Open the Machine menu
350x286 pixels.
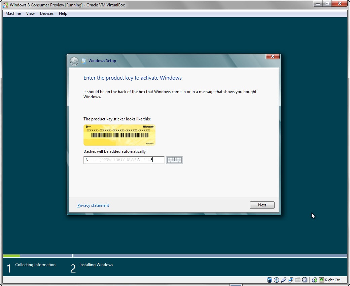pos(13,13)
